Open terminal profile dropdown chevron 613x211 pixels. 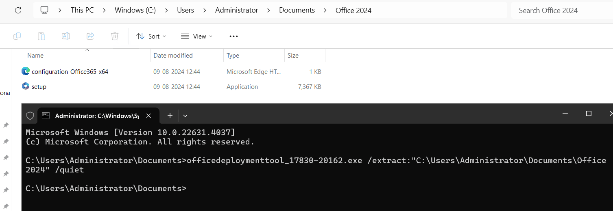[x=185, y=116]
